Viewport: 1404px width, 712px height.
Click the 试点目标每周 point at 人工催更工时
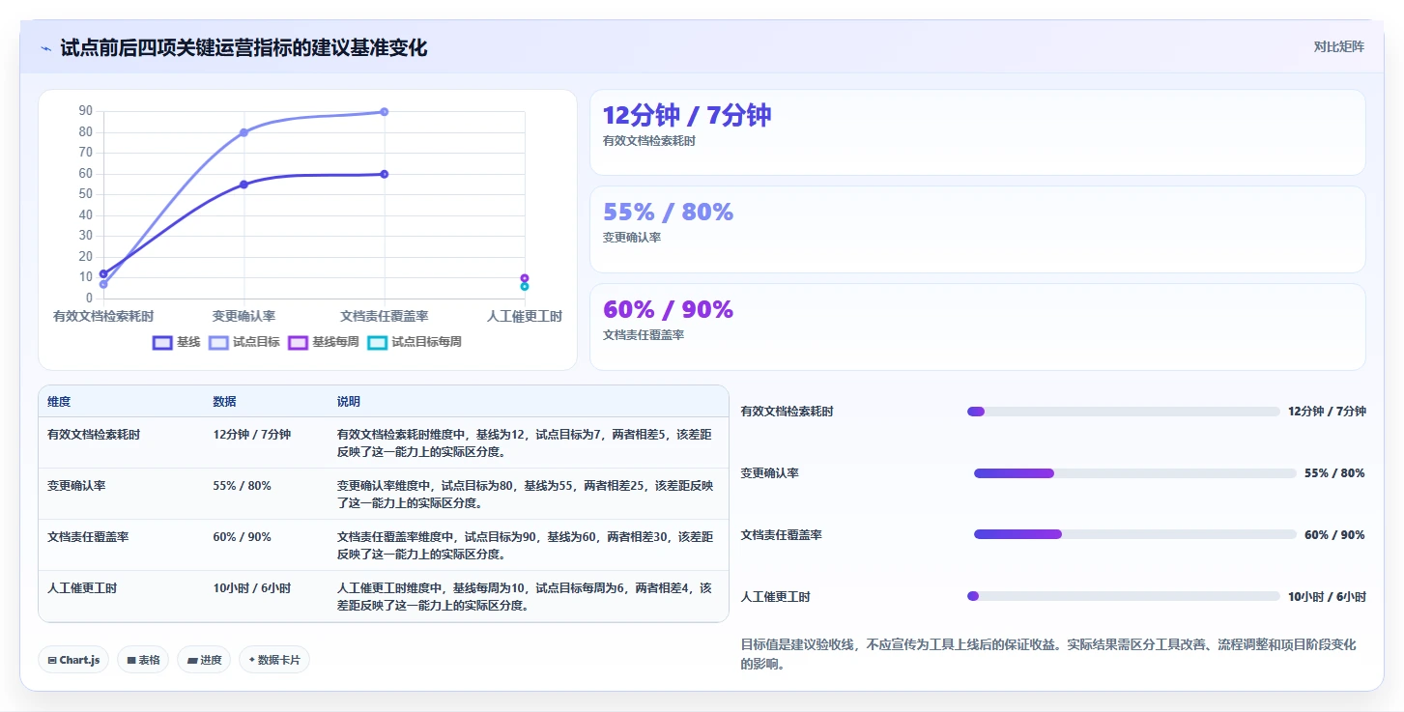click(525, 286)
